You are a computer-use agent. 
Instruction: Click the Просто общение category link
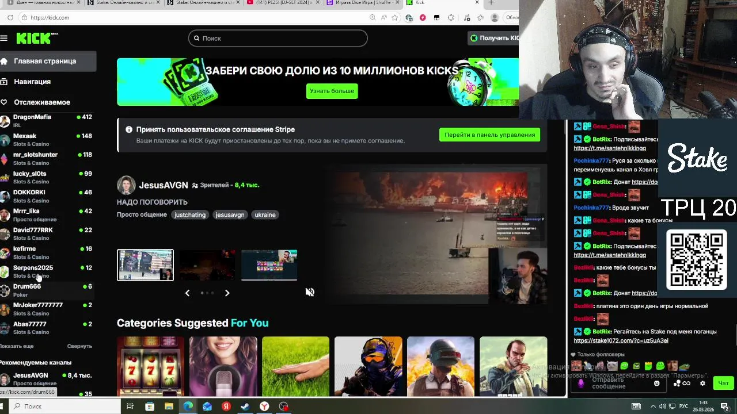tap(142, 214)
